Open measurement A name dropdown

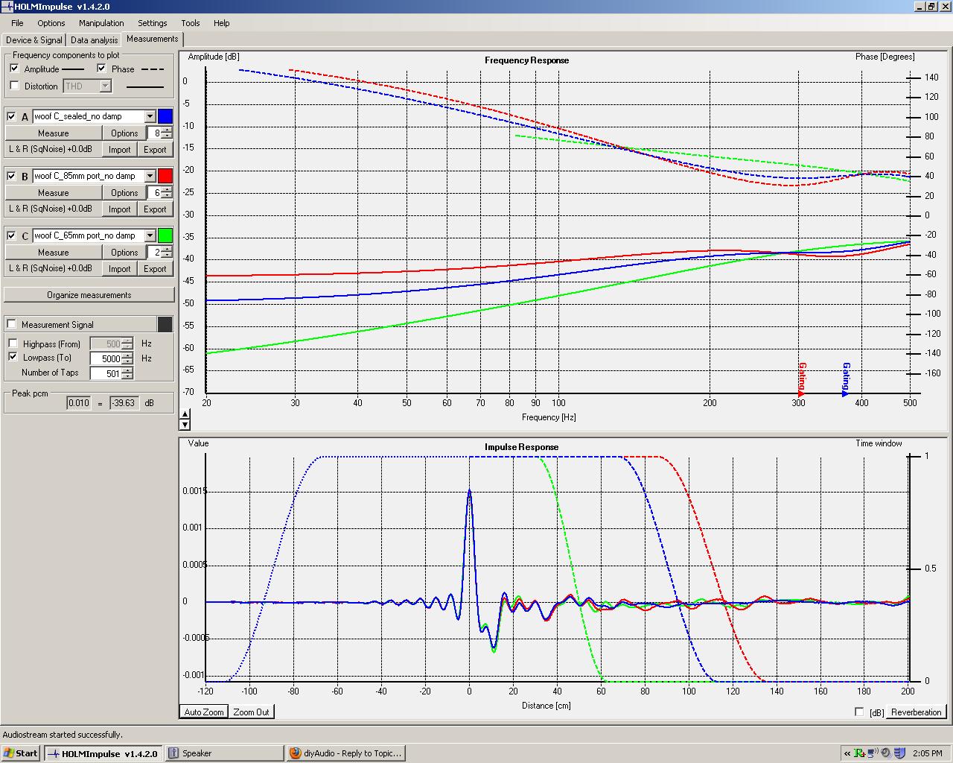[150, 116]
